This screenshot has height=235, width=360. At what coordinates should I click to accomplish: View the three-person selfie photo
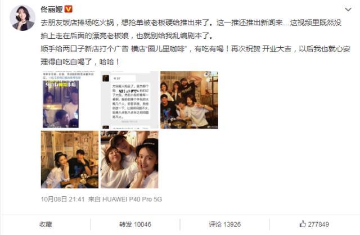tap(129, 160)
